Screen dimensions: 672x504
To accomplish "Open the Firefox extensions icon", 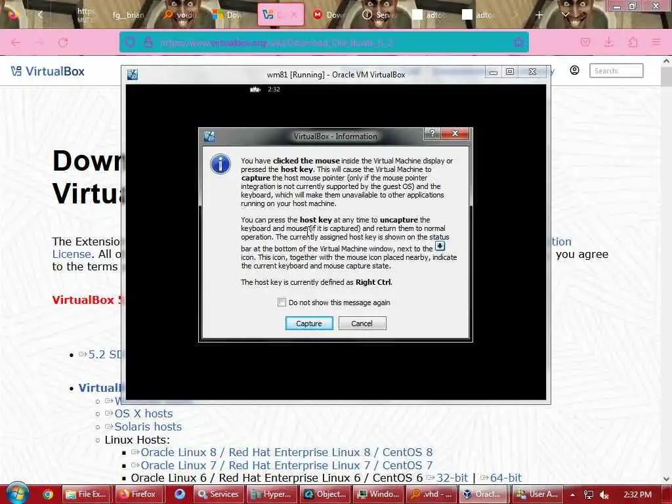I will (x=633, y=42).
